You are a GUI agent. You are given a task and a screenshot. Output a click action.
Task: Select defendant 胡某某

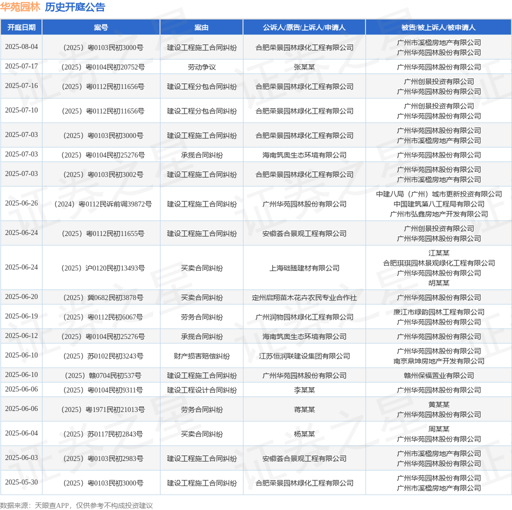click(439, 283)
